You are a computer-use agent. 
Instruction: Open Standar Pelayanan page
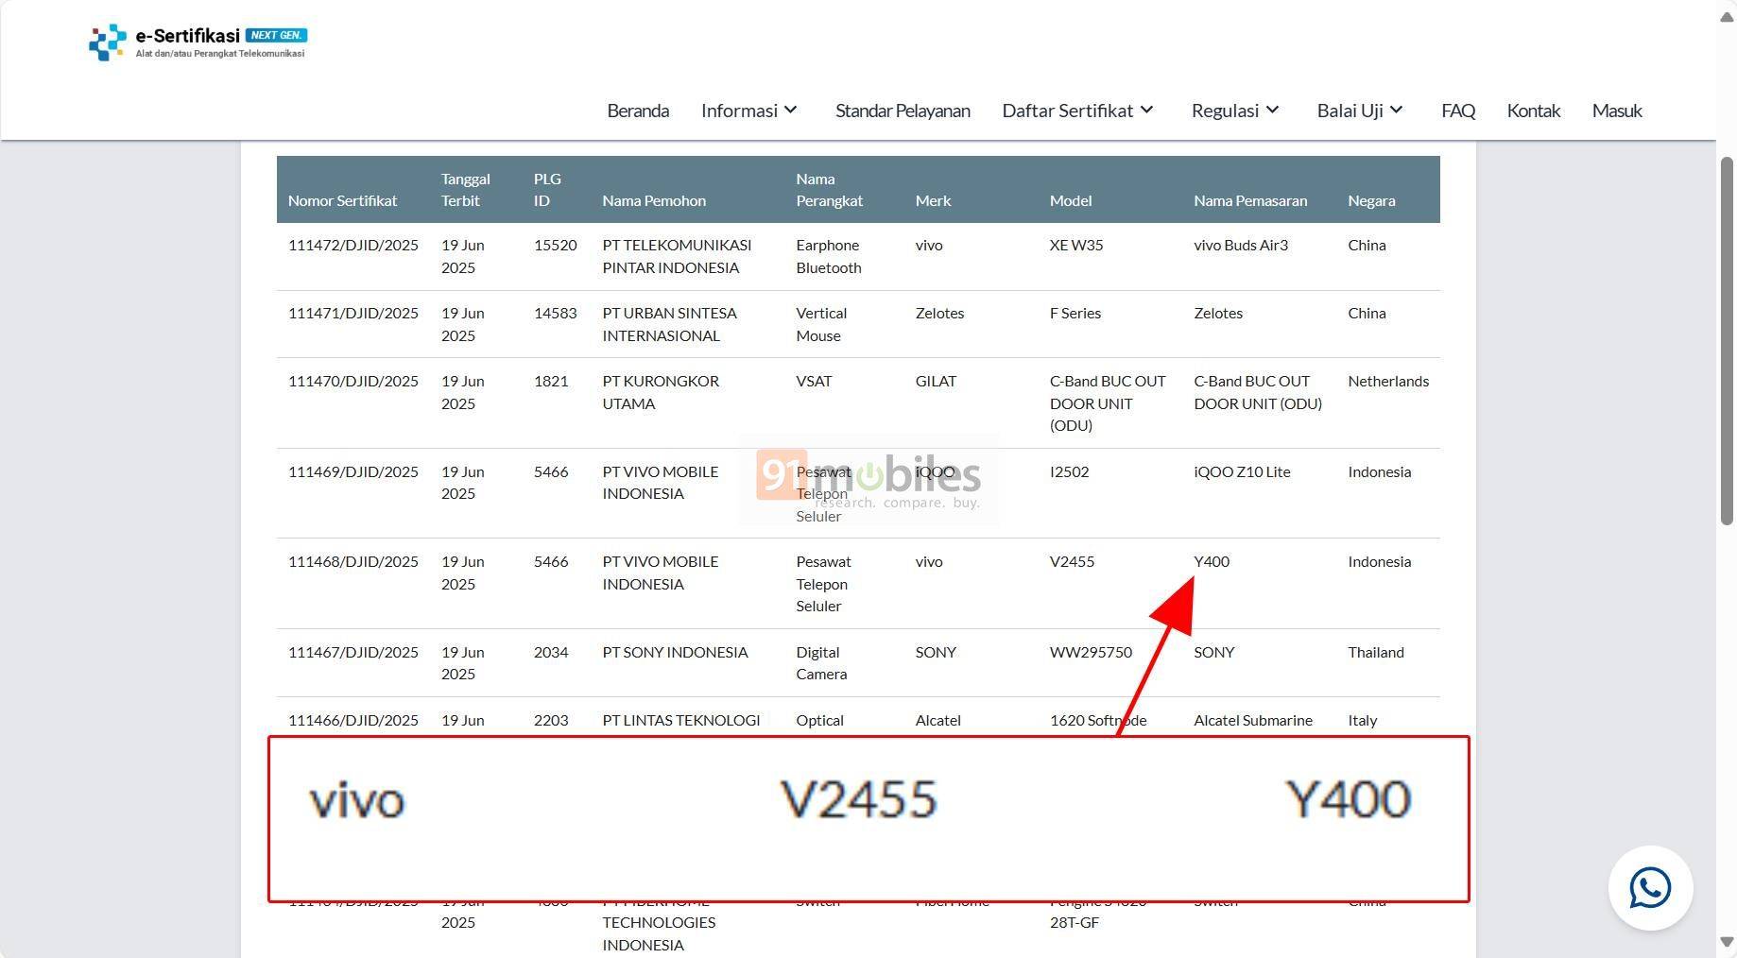click(903, 111)
